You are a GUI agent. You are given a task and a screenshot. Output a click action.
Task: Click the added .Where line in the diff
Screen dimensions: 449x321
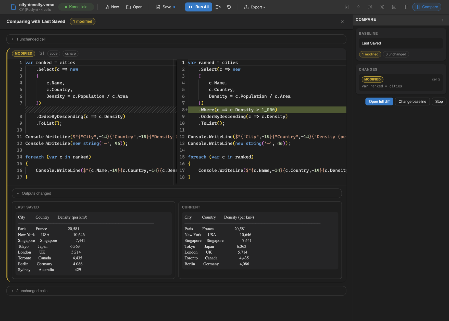267,110
